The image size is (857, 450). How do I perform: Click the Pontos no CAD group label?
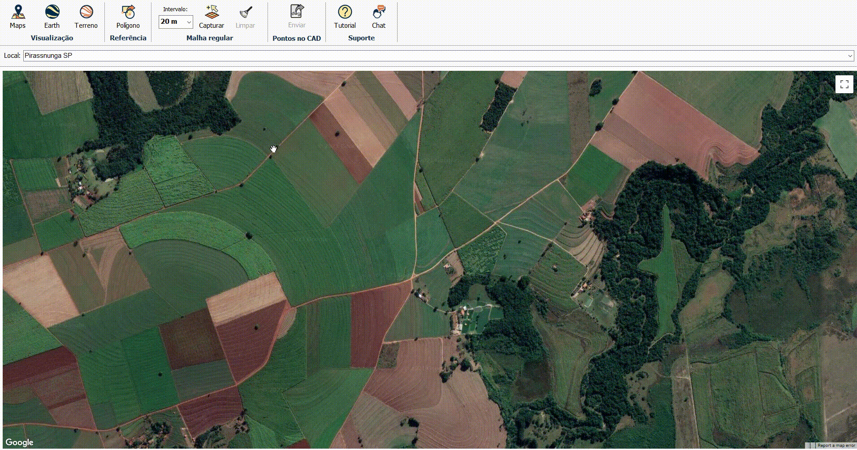point(296,39)
